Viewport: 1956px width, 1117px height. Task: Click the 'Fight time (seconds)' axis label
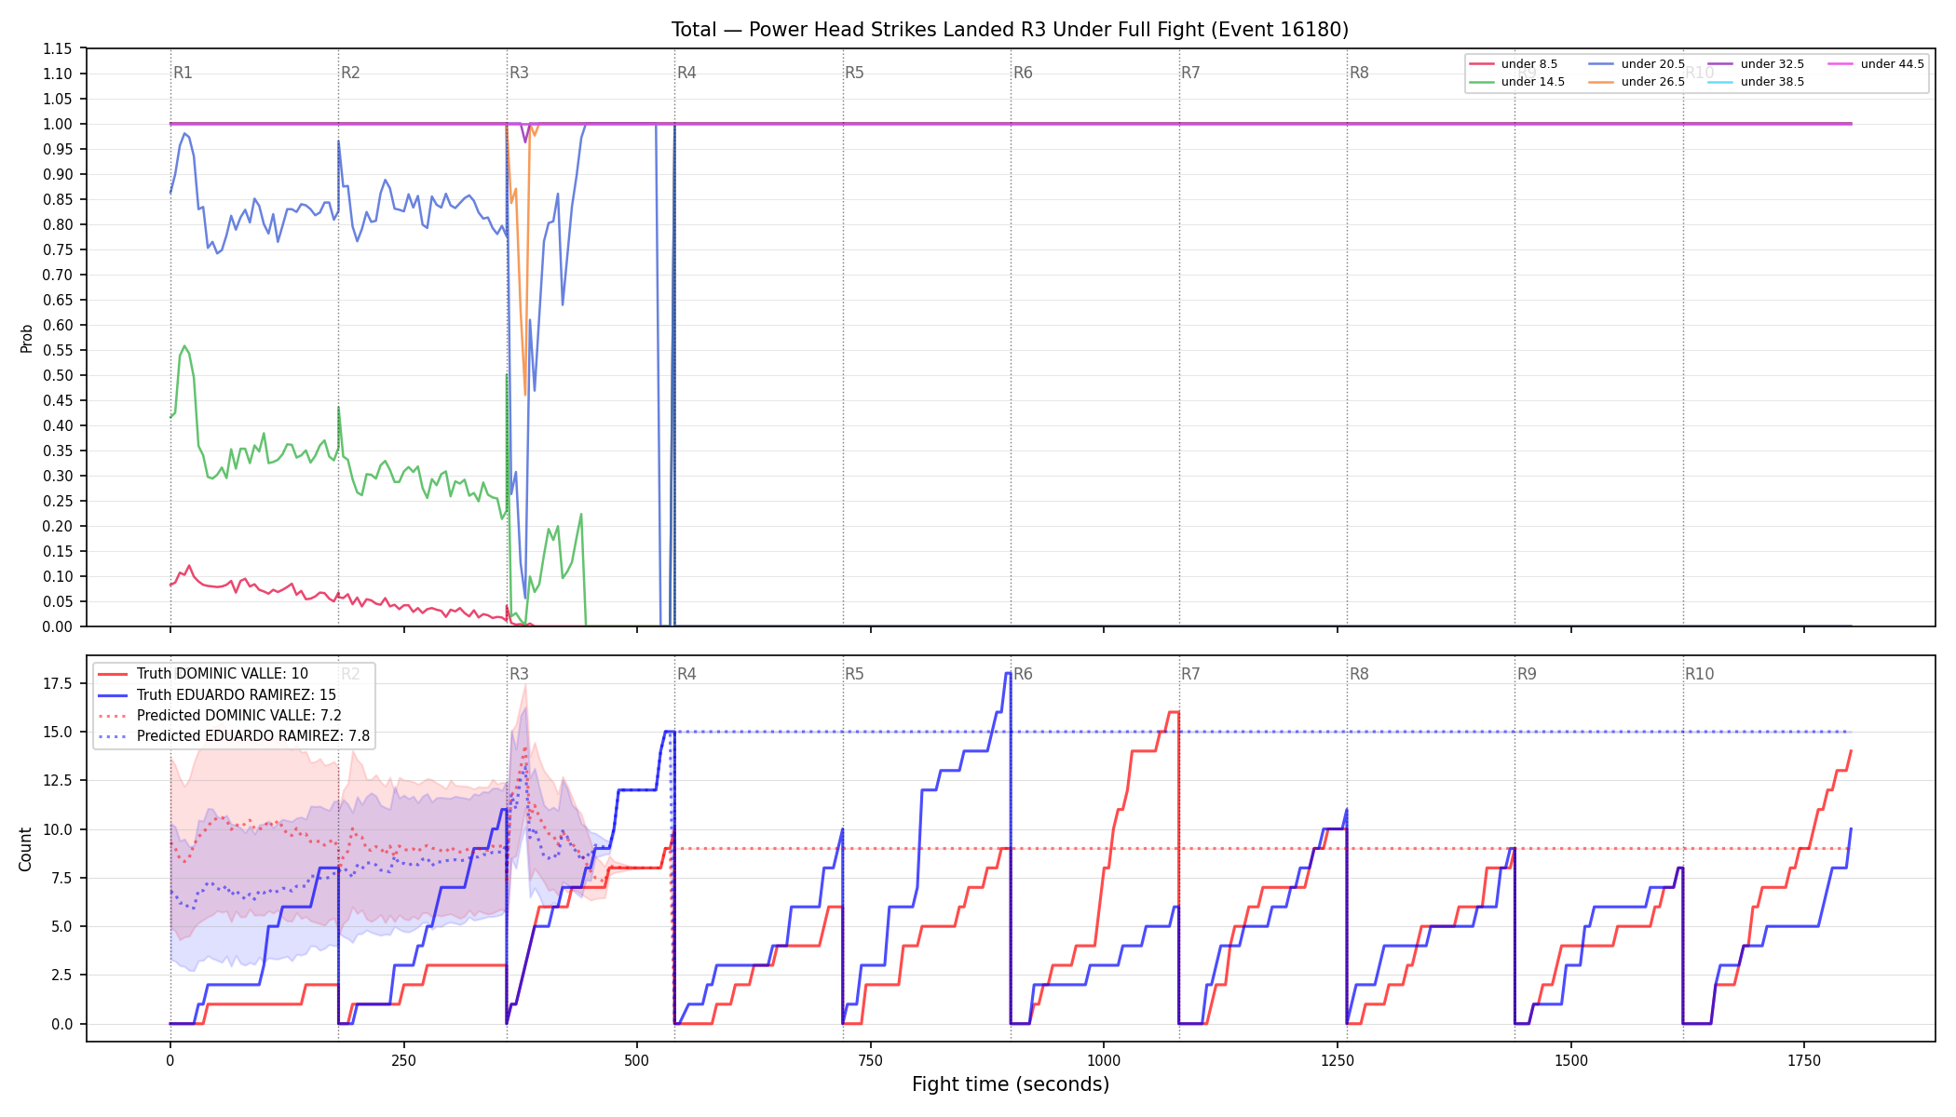coord(1011,1084)
